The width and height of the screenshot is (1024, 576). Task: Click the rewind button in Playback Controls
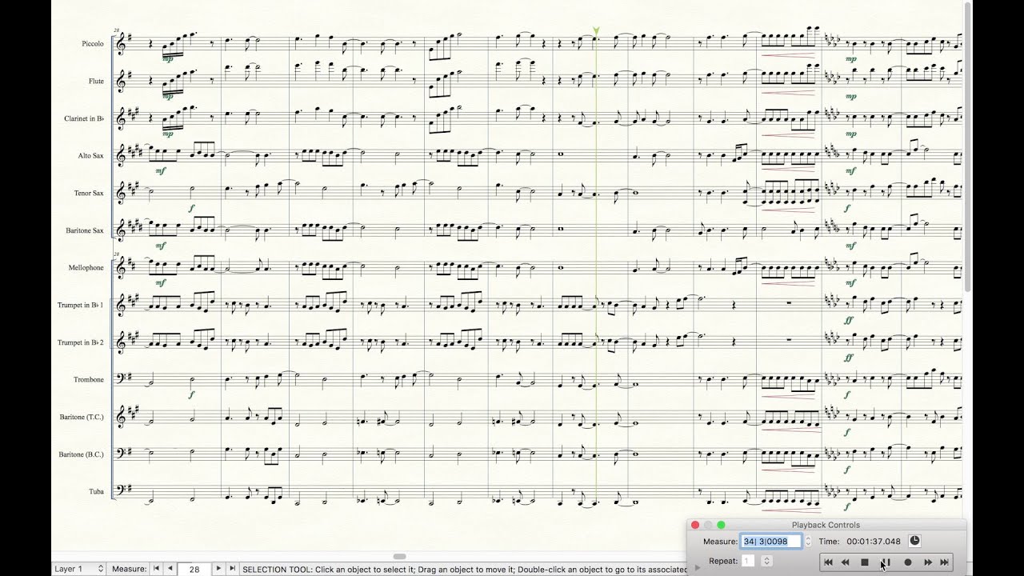click(845, 562)
